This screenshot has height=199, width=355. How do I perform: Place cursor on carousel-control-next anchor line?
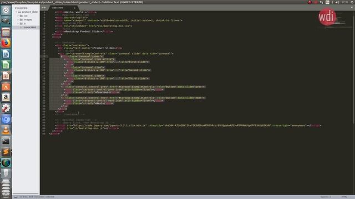133,98
